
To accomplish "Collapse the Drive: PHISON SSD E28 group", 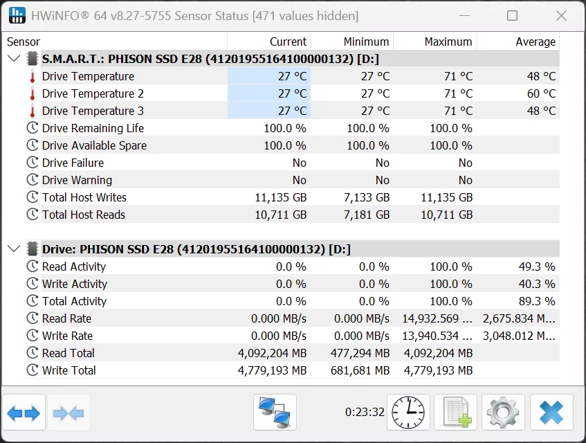I will click(14, 248).
